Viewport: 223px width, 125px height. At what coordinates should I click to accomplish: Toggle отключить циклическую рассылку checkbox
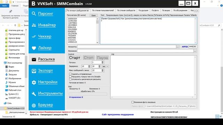point(70,79)
